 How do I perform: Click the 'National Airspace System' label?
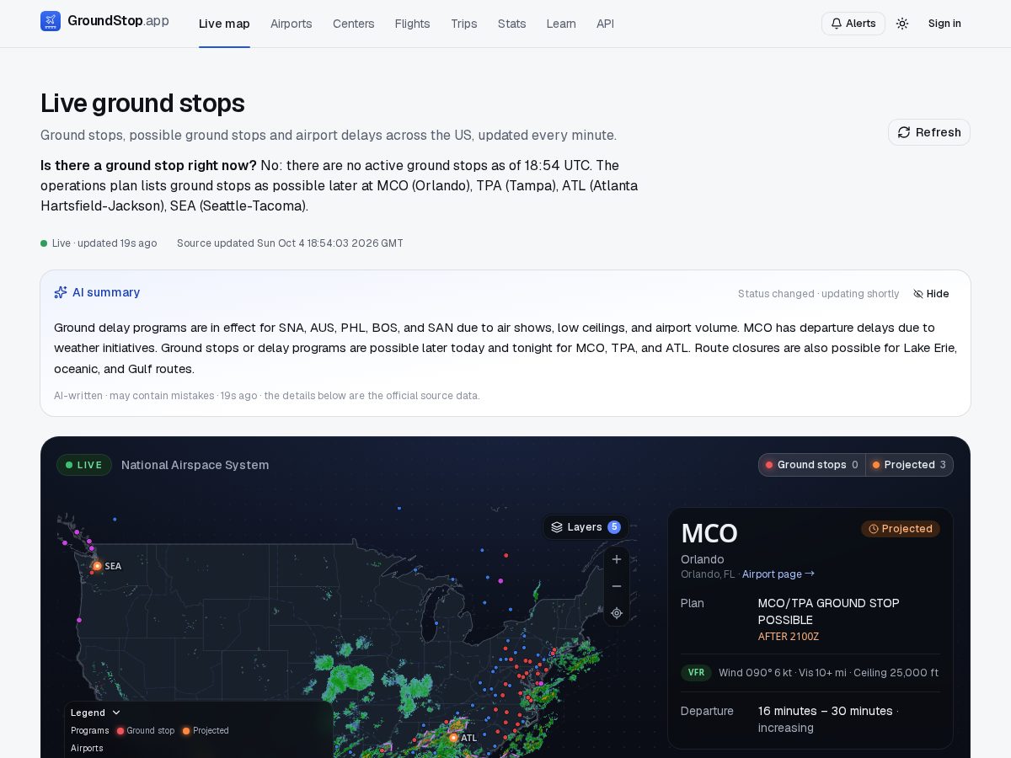tap(195, 465)
